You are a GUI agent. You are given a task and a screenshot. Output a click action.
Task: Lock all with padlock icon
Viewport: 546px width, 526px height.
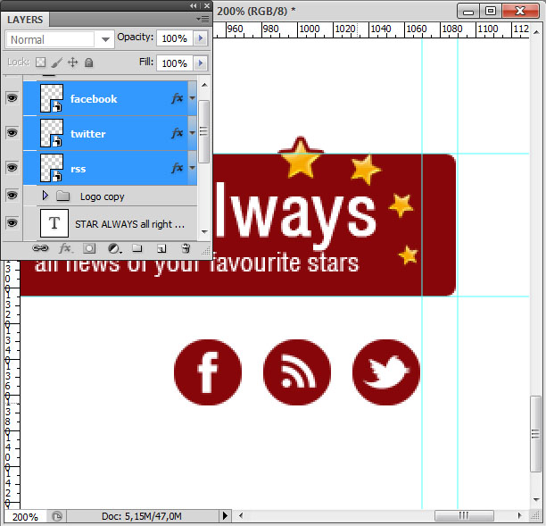[89, 63]
